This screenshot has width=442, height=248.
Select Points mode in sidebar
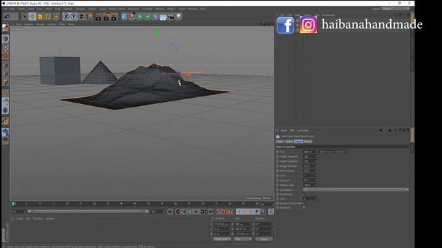[x=6, y=65]
